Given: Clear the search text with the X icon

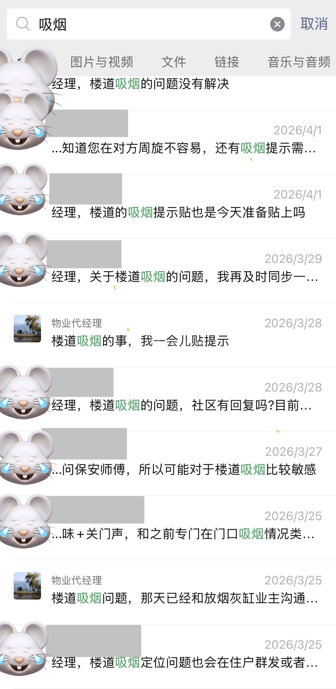Looking at the screenshot, I should pyautogui.click(x=277, y=24).
